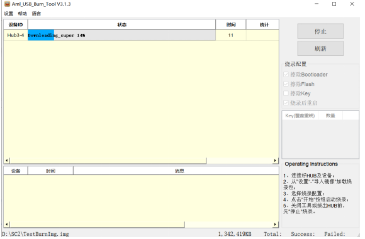Click the 设备ID column header
This screenshot has width=365, height=239.
[x=16, y=24]
